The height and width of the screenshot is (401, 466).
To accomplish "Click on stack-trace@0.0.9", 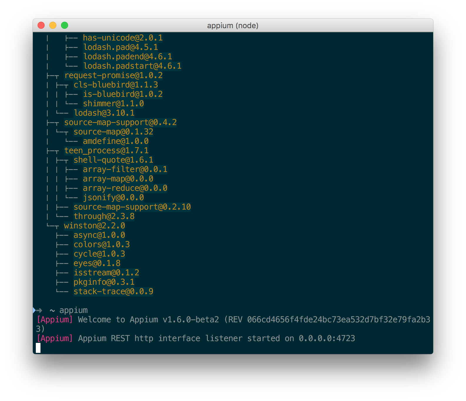I will [114, 292].
